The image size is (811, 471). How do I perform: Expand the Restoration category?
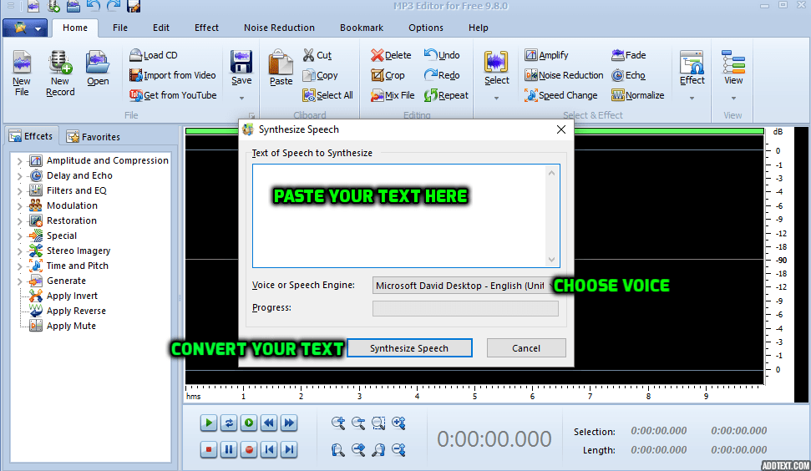coord(20,221)
